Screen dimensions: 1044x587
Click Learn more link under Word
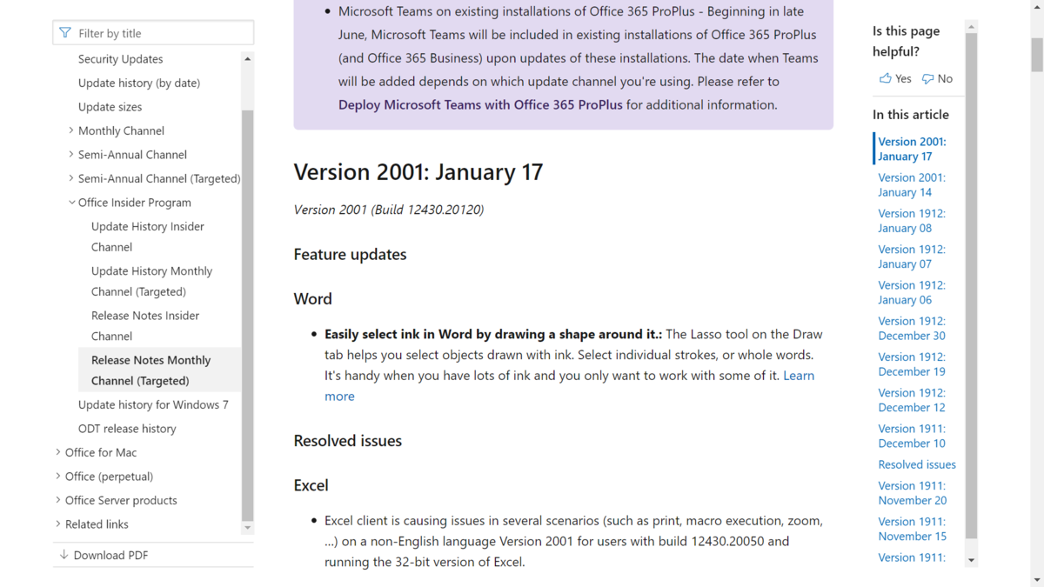tap(799, 376)
